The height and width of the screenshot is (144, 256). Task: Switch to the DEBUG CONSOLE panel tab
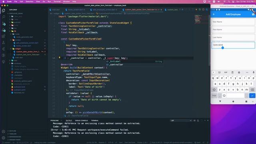pyautogui.click(x=81, y=120)
